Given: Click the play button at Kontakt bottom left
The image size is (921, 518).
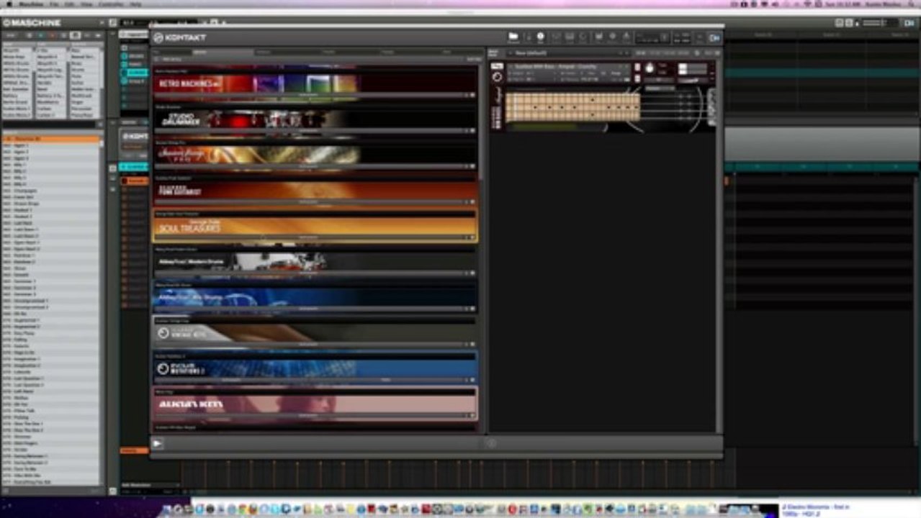Looking at the screenshot, I should tap(158, 444).
